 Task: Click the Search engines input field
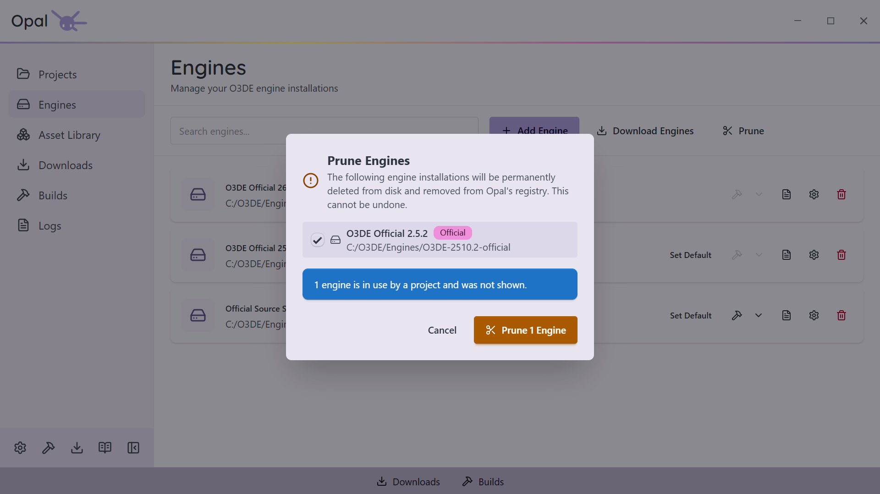click(x=324, y=131)
